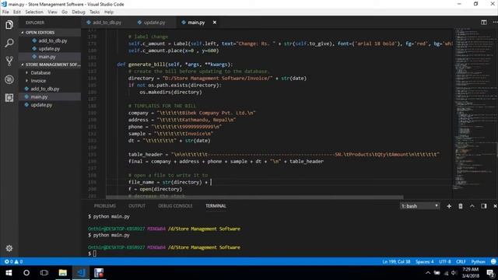Open the Help menu
Image resolution: width=498 pixels, height=280 pixels.
coord(109,12)
